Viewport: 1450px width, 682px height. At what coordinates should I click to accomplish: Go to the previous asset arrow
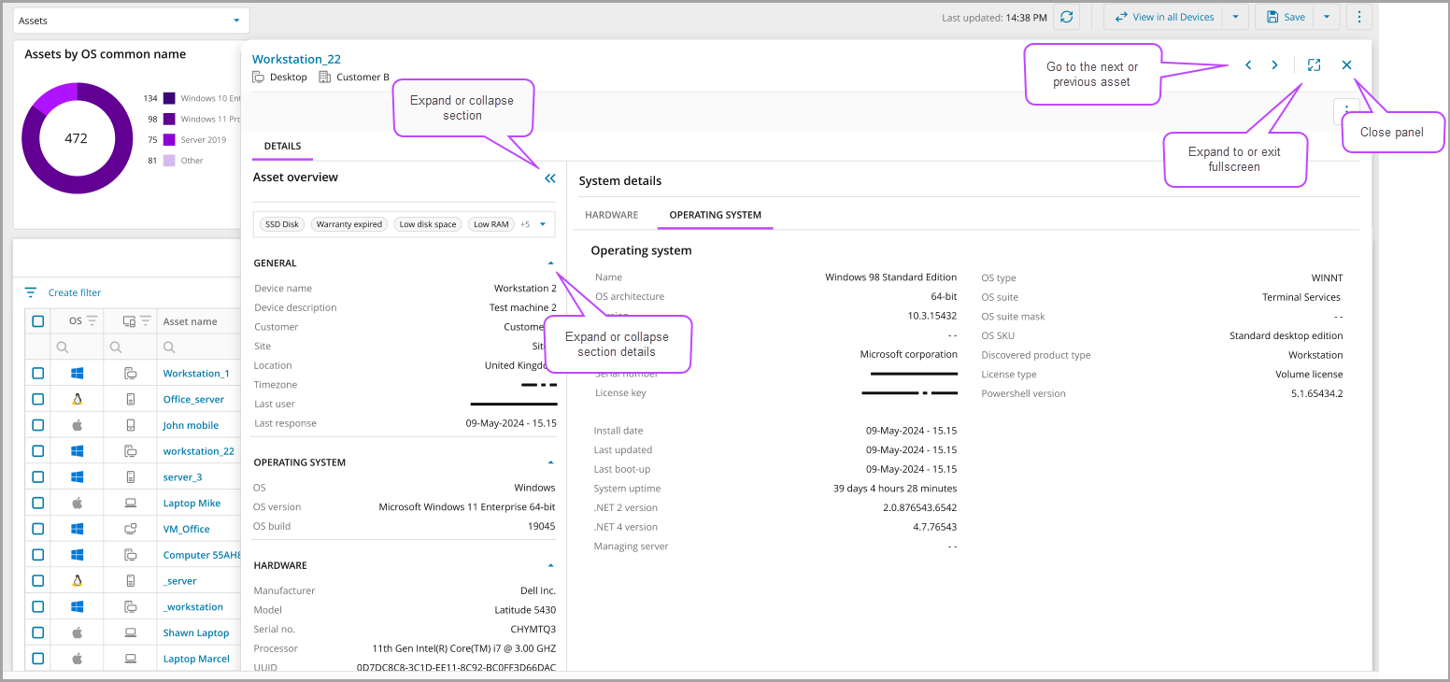(1248, 65)
